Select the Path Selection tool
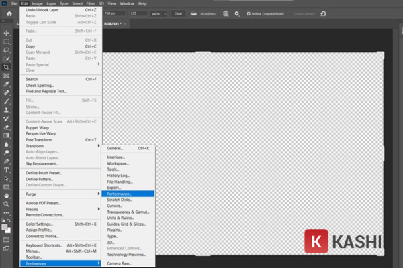403x268 pixels. 7,179
